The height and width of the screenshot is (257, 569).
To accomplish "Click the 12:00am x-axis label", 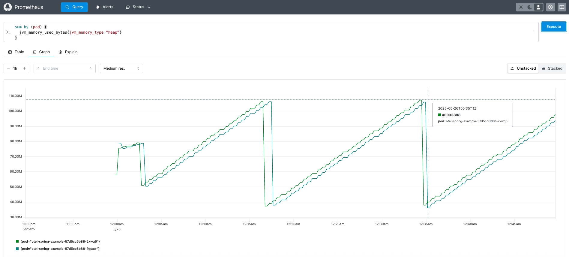I will pos(117,224).
